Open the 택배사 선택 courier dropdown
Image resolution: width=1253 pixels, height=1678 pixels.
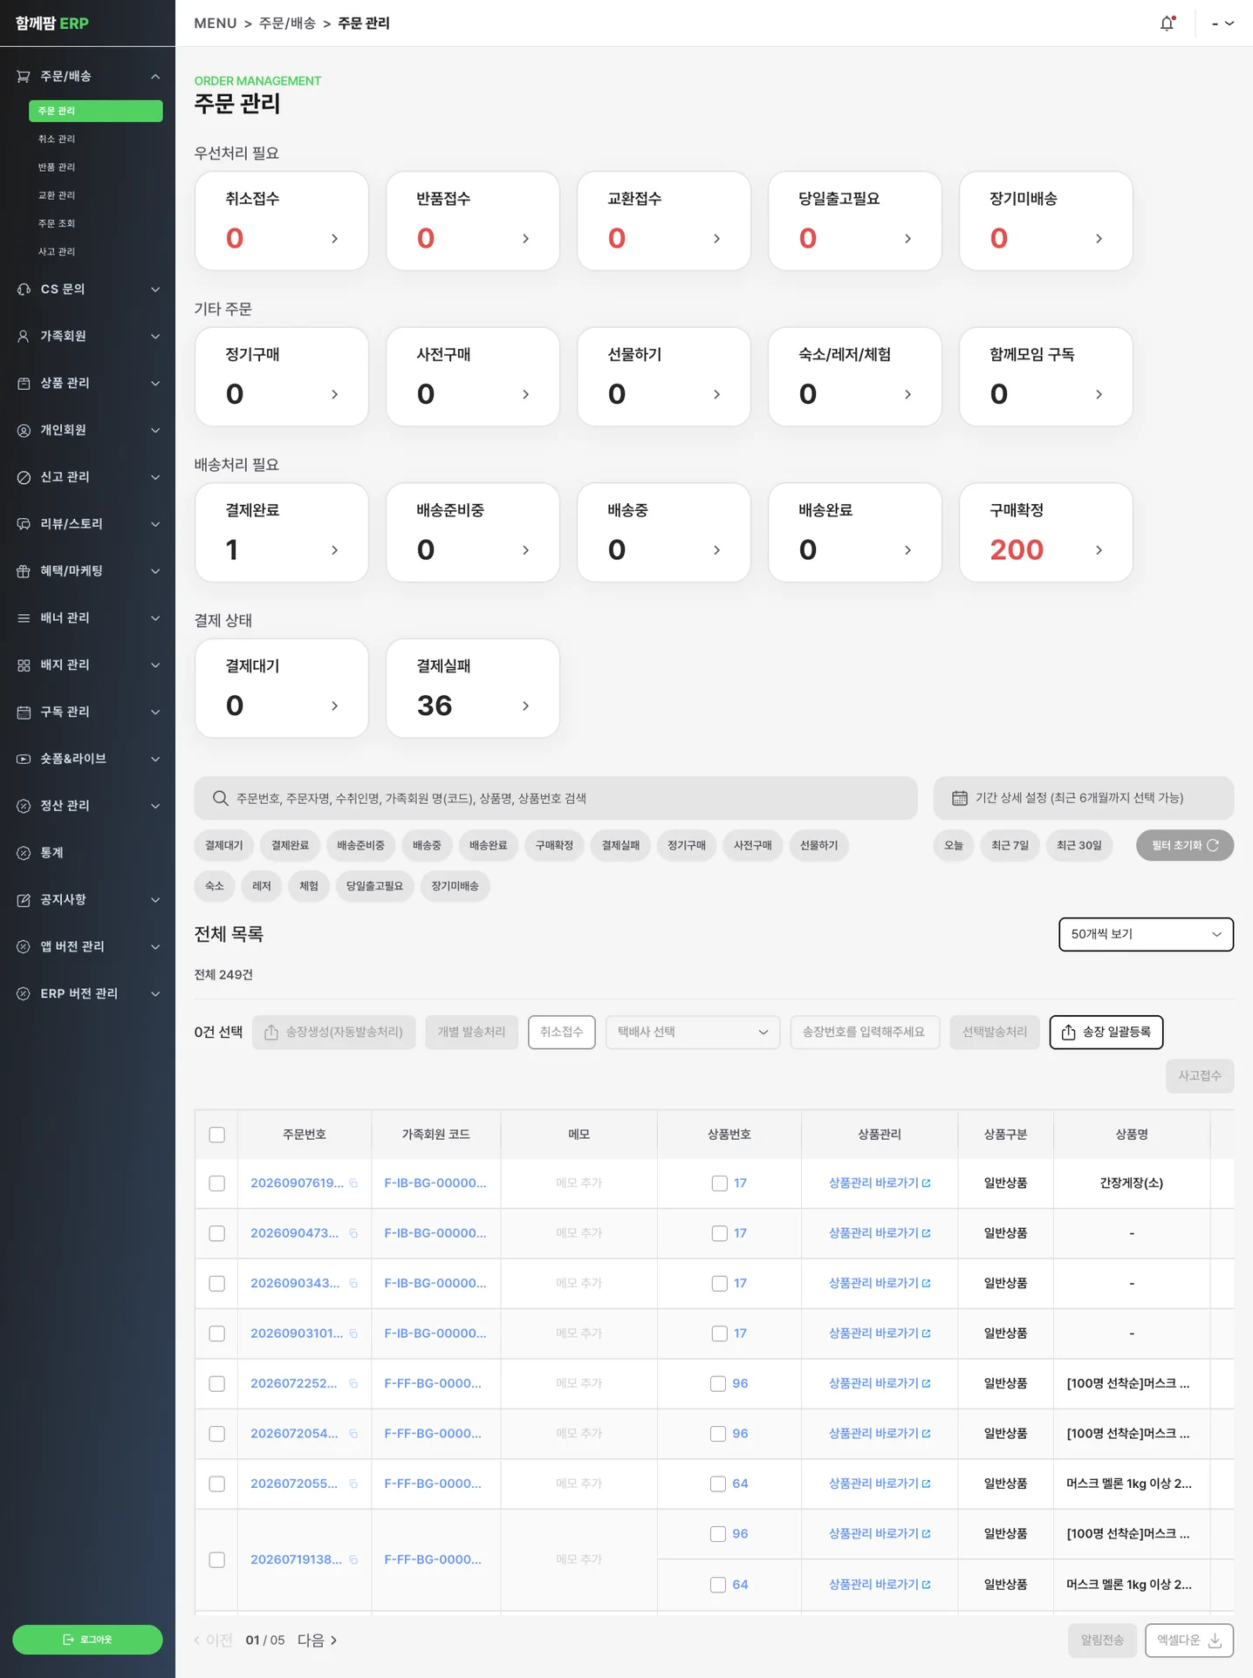[x=693, y=1032]
